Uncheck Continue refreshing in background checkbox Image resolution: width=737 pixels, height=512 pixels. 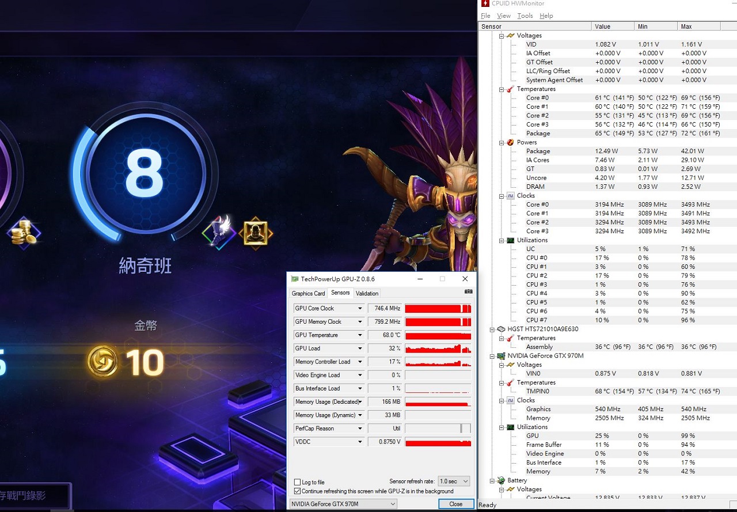tap(297, 491)
